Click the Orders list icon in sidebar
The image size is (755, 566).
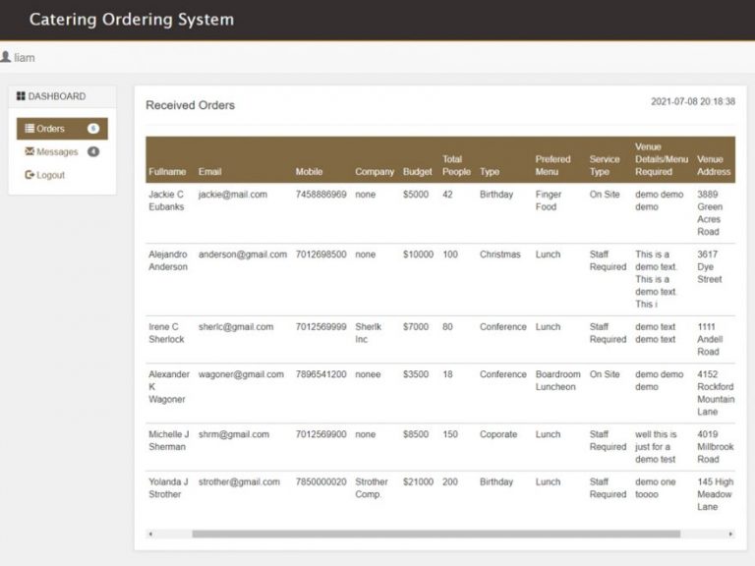click(29, 129)
